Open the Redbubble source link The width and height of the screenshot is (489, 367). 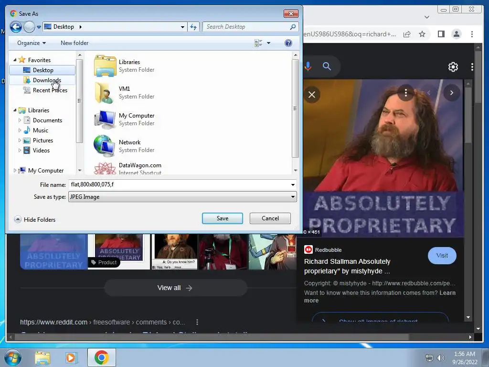pyautogui.click(x=323, y=249)
